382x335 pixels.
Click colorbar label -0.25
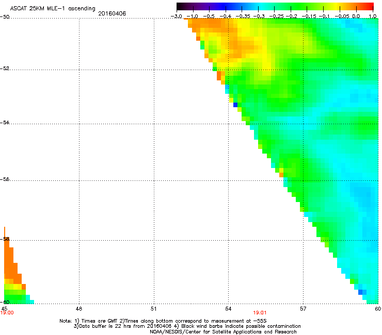point(277,16)
